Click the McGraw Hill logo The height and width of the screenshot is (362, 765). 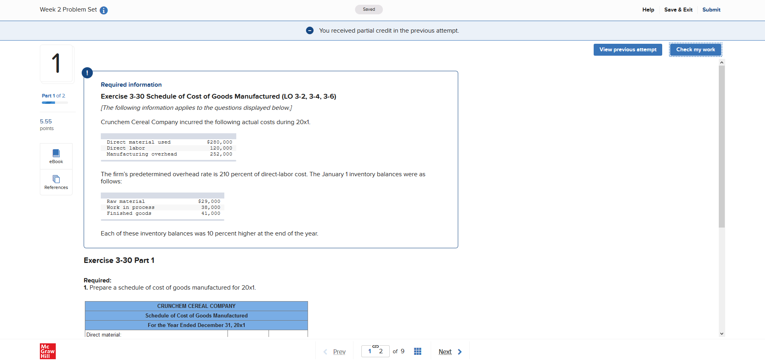click(48, 351)
